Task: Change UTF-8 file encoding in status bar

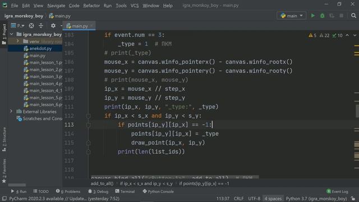Action: [254, 199]
